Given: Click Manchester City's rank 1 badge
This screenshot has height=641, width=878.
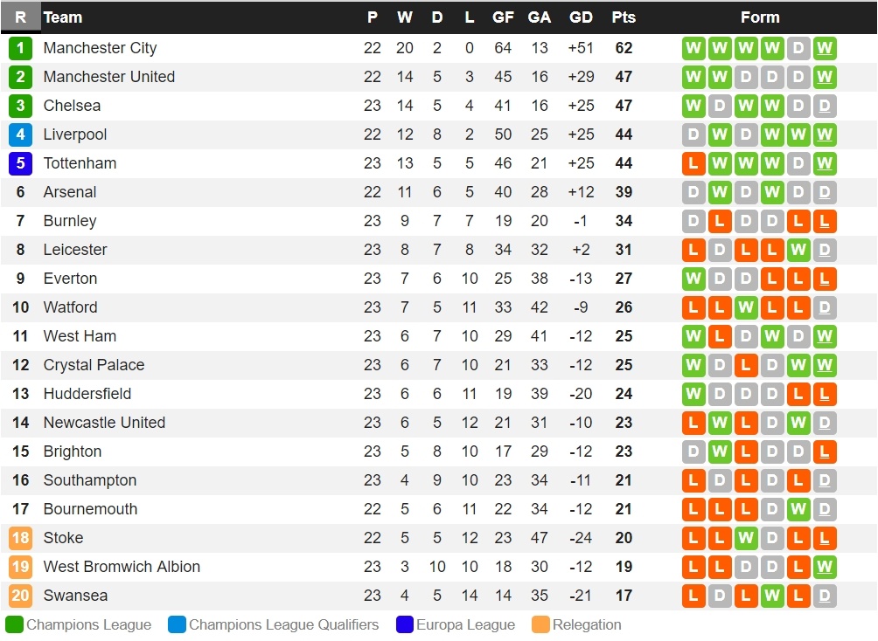Looking at the screenshot, I should [20, 48].
